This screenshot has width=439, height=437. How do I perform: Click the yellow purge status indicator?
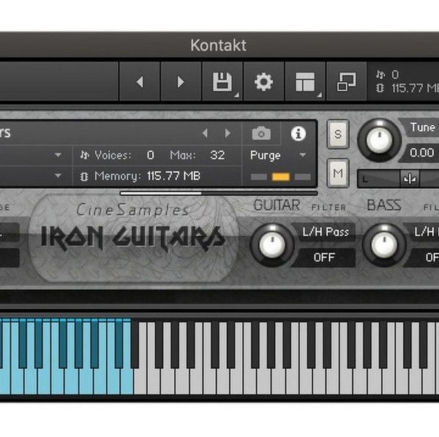(x=280, y=176)
